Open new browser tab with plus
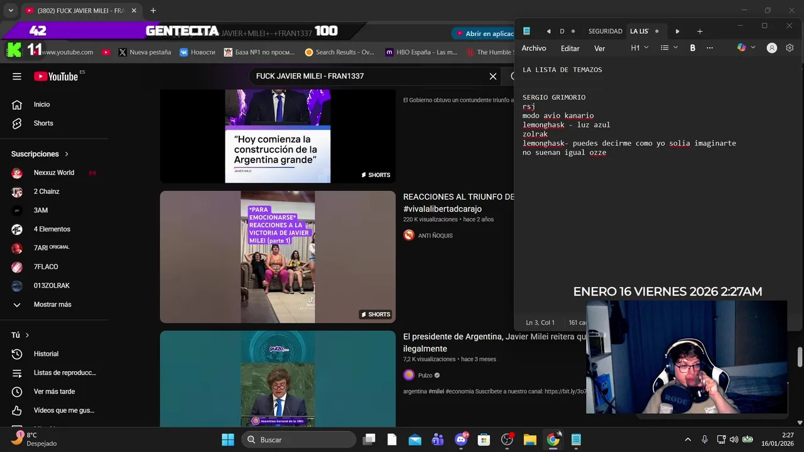 click(x=153, y=11)
